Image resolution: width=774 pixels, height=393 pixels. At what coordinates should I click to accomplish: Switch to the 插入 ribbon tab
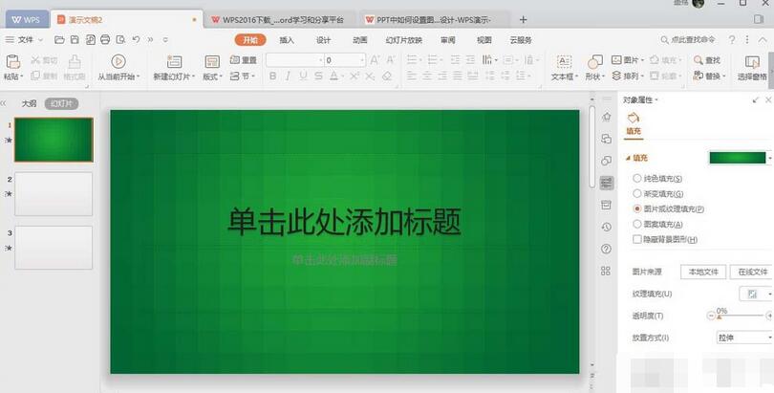(x=287, y=40)
